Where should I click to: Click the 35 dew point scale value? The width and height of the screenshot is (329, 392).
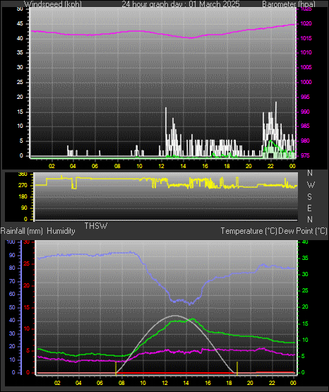tap(305, 259)
